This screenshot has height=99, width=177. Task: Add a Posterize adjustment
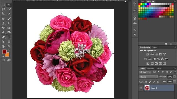[152, 64]
